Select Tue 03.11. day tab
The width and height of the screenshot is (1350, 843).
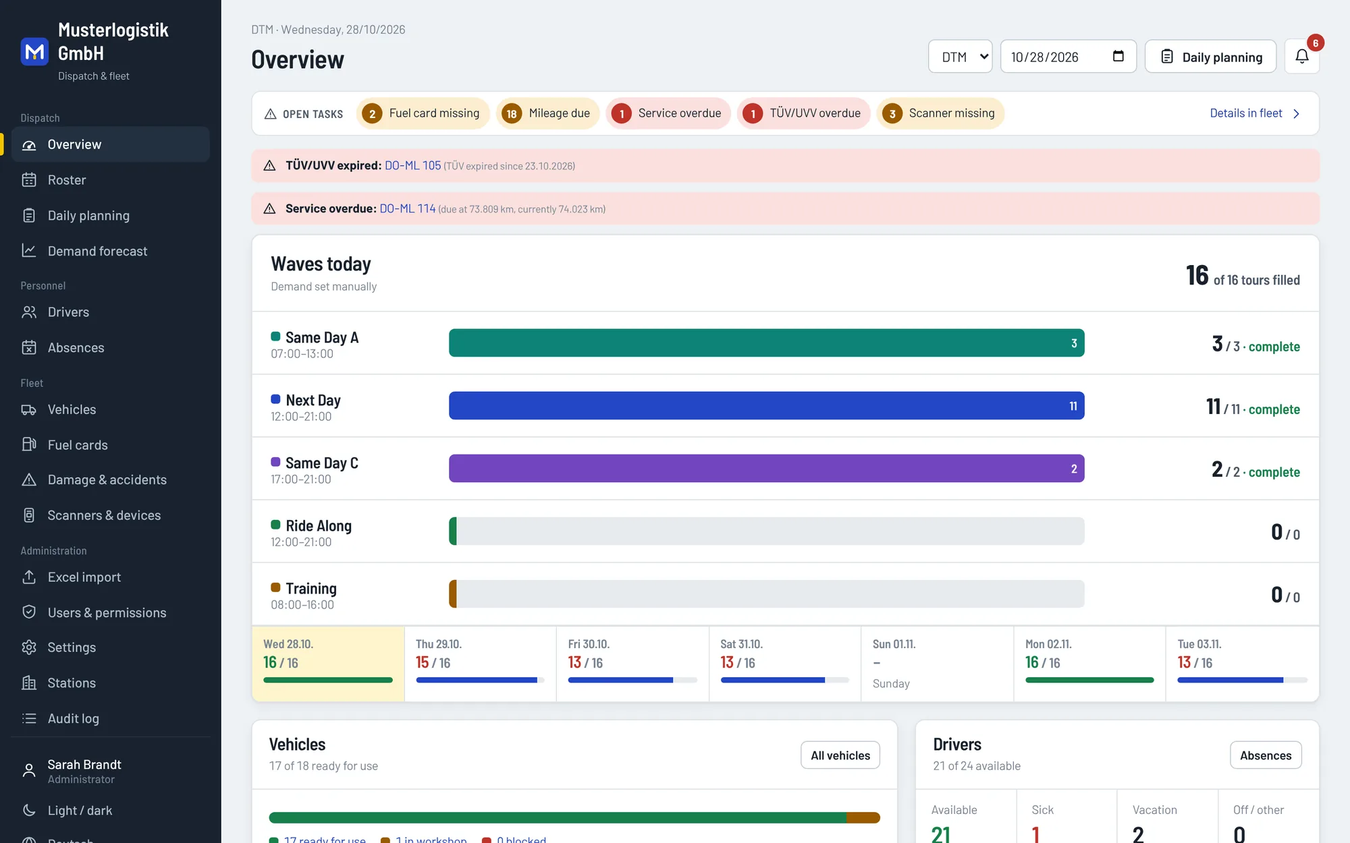[x=1242, y=664]
